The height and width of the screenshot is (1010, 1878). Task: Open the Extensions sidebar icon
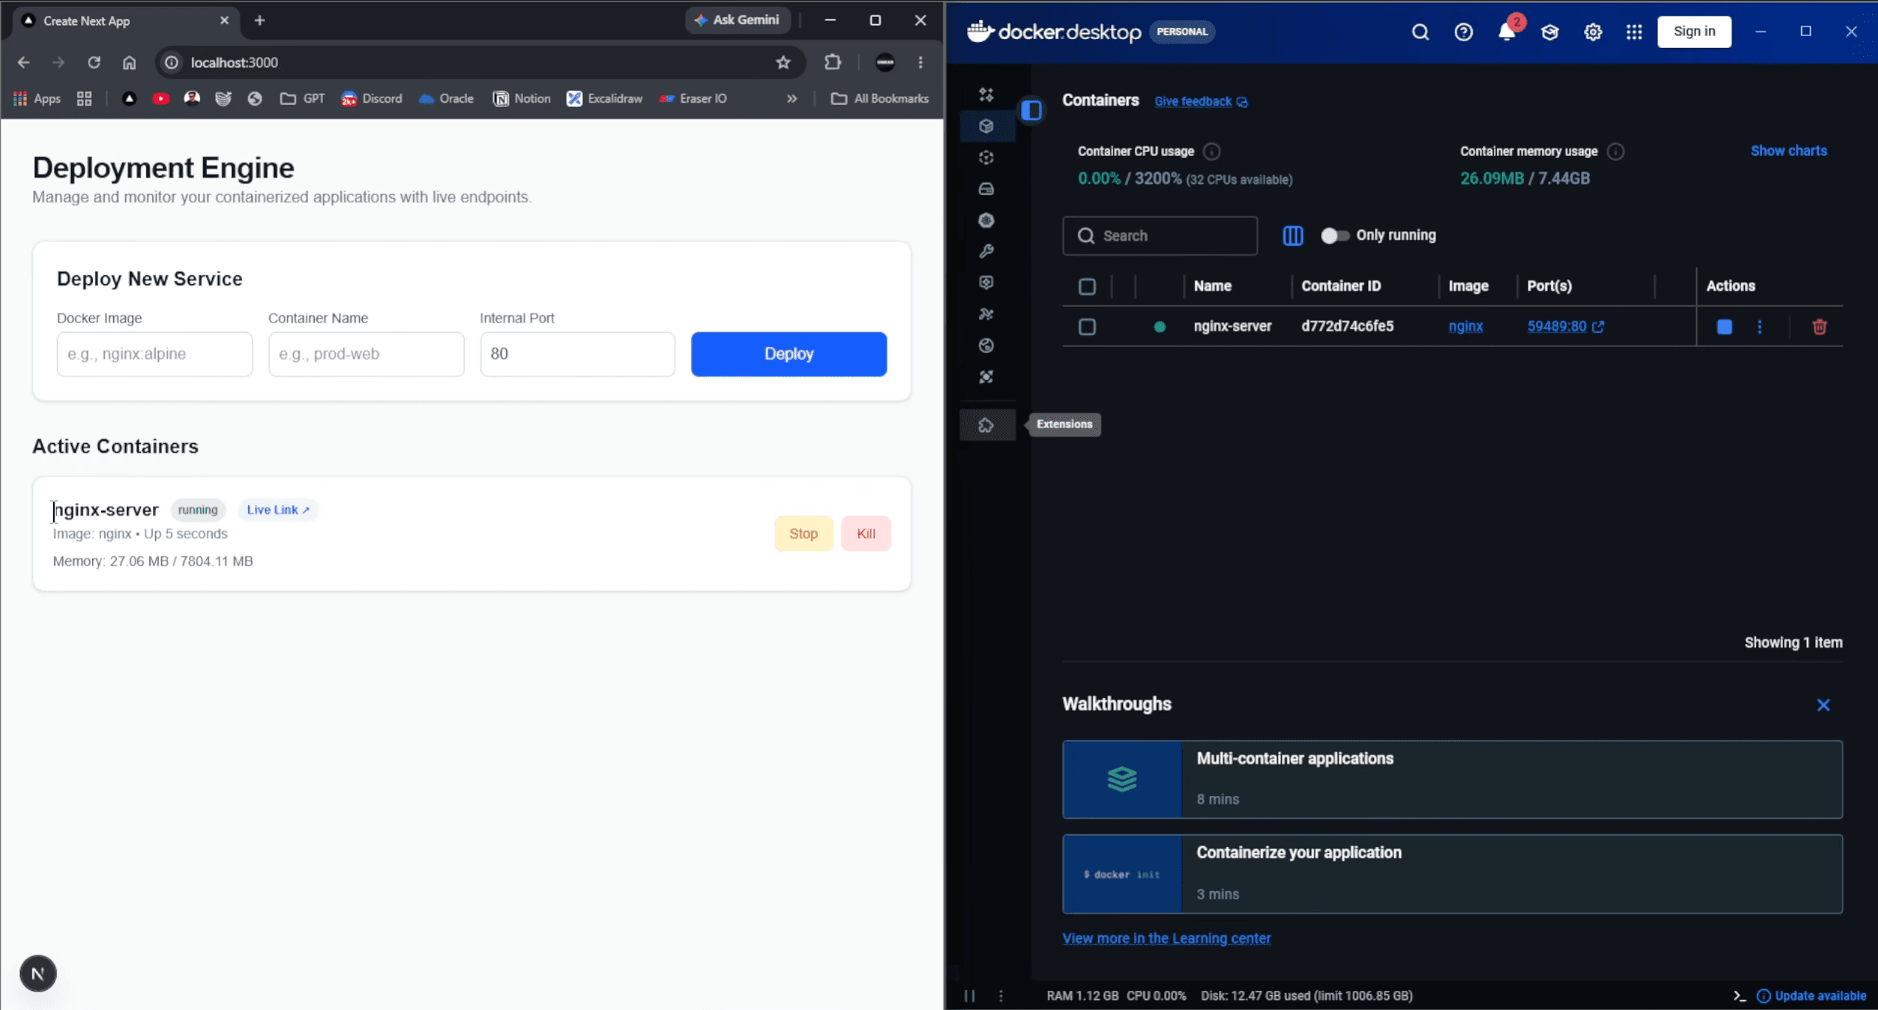tap(986, 425)
